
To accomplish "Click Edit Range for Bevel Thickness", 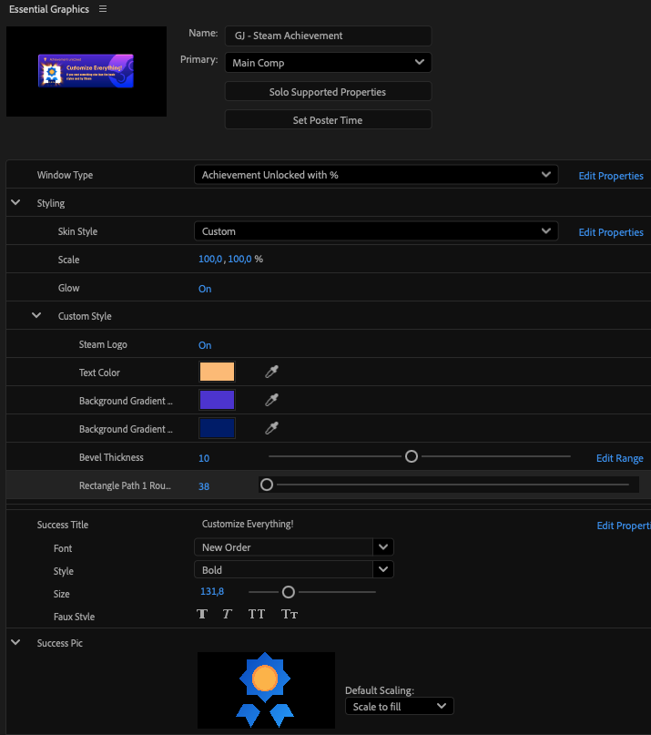I will pos(620,458).
